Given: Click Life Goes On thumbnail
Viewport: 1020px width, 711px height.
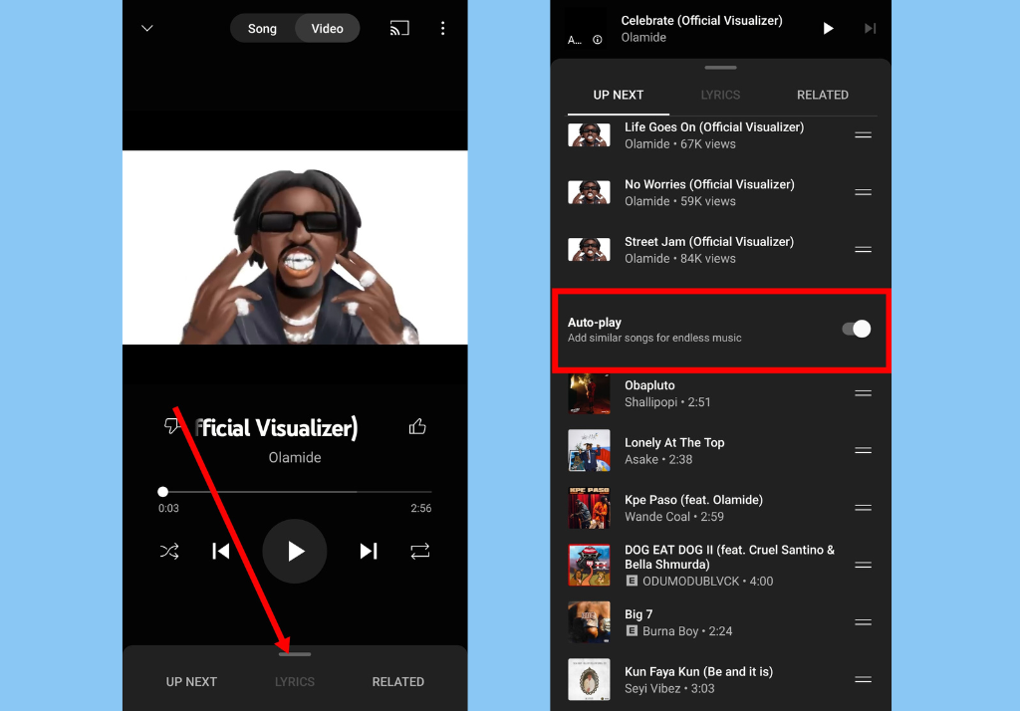Looking at the screenshot, I should 589,135.
